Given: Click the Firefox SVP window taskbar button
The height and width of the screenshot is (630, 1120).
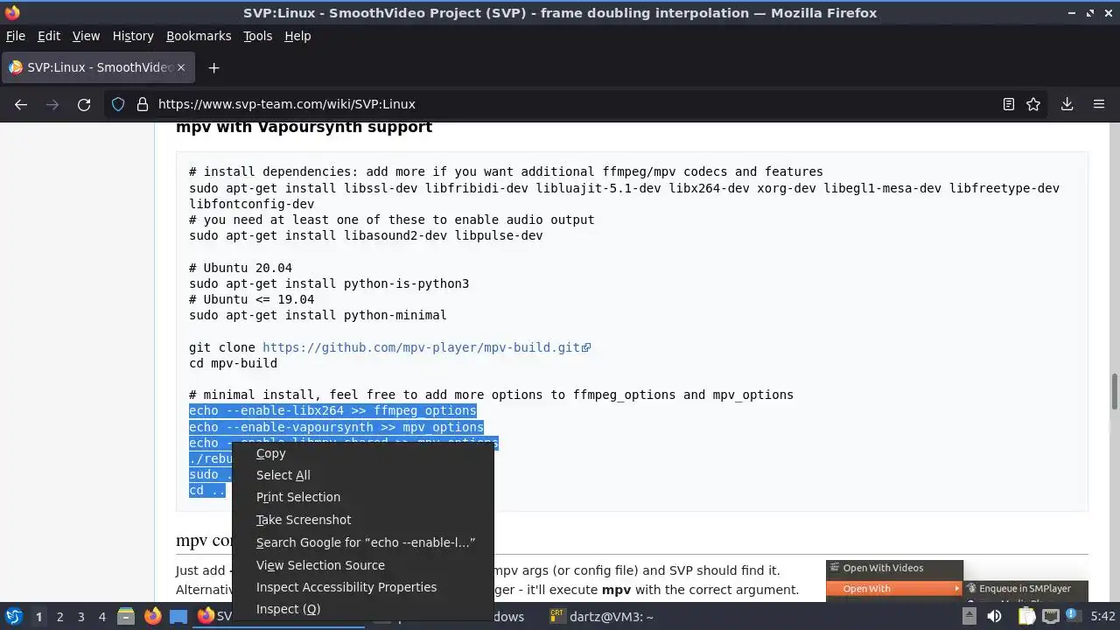Looking at the screenshot, I should coord(214,617).
